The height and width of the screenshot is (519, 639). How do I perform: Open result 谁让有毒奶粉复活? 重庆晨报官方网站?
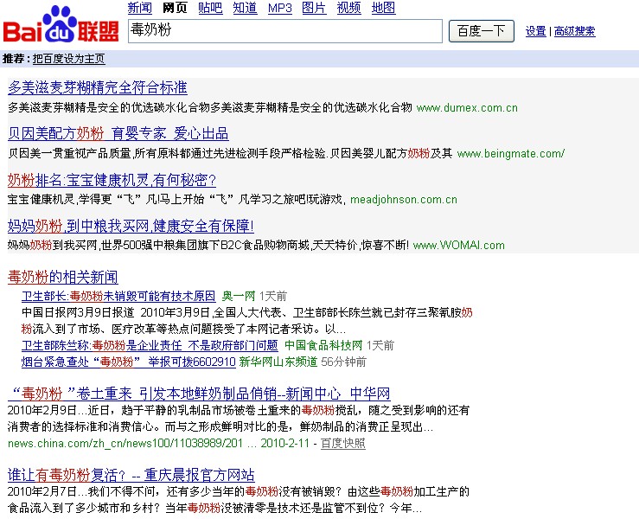[131, 476]
